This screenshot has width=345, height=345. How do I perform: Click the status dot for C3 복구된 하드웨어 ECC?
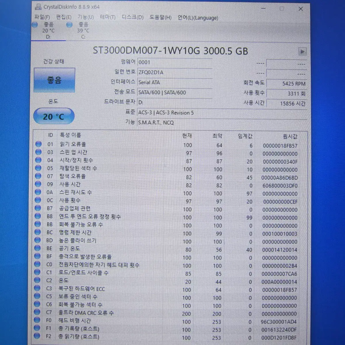[37, 288]
